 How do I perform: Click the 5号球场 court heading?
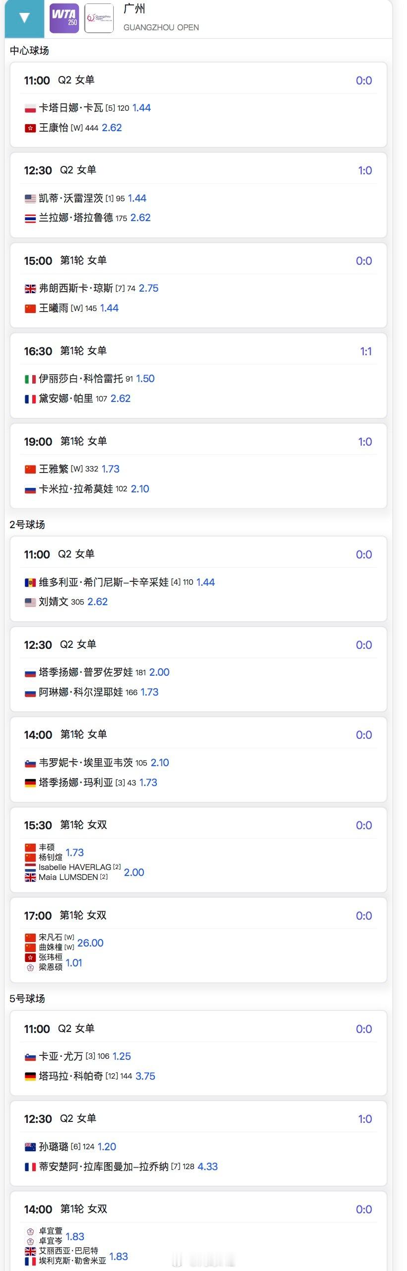pos(27,999)
